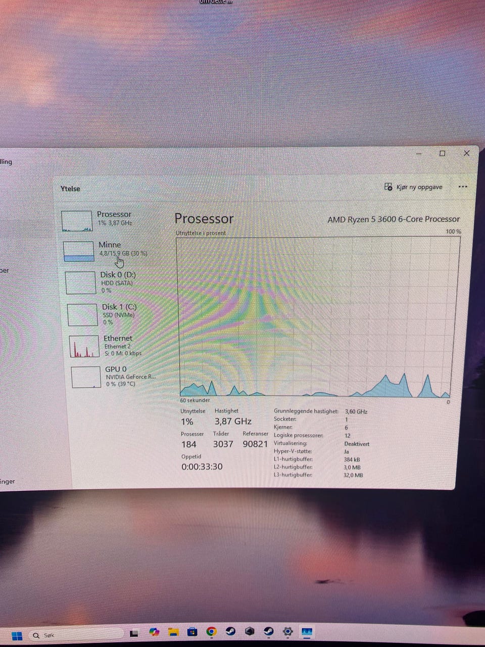The image size is (485, 647).
Task: Open the Steam icon beside Chrome
Action: 230,631
